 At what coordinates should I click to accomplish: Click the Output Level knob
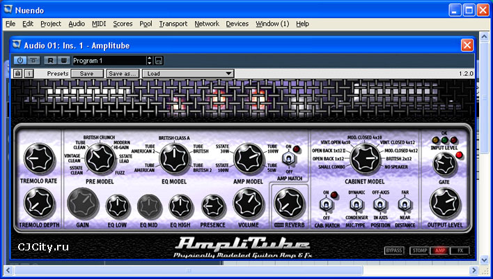pos(445,203)
